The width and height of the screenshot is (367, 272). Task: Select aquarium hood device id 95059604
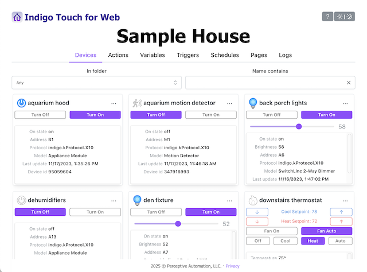click(x=60, y=172)
